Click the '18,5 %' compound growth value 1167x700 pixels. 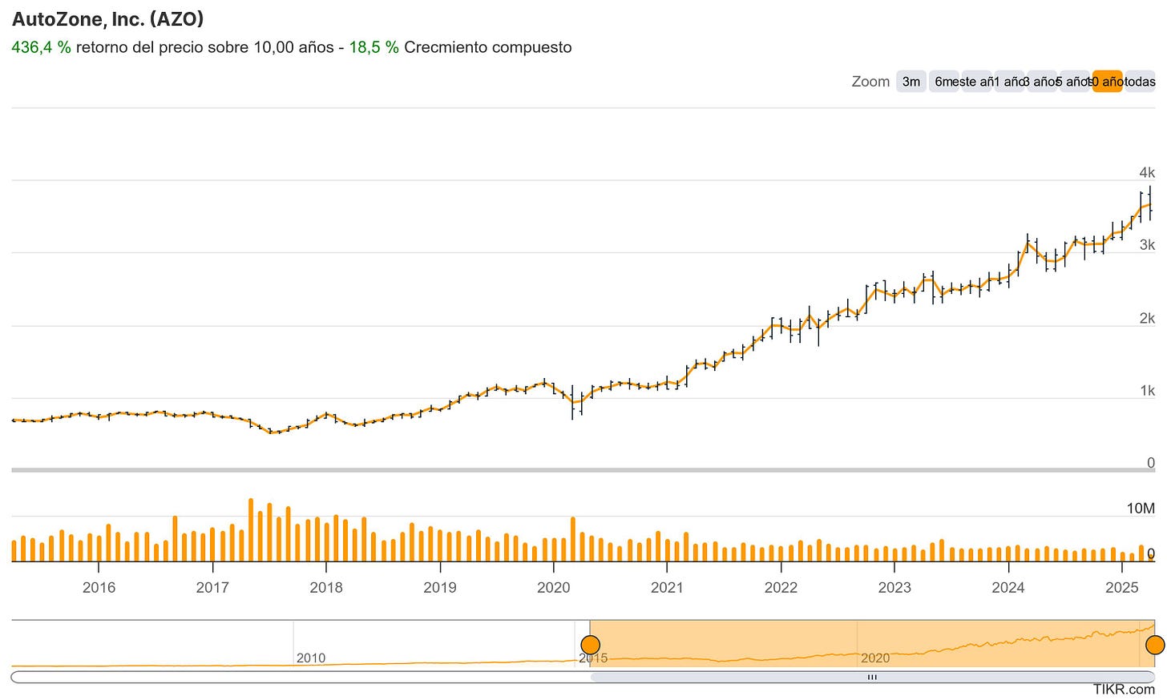[x=374, y=47]
